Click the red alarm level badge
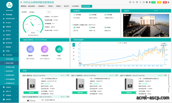This screenshot has height=103, width=172. pyautogui.click(x=165, y=2)
